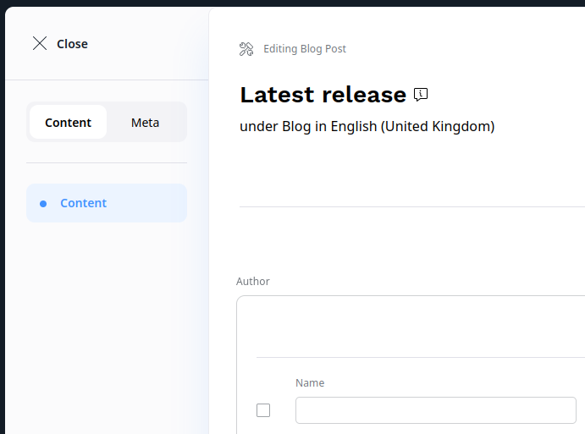Click the tools icon beside Editing Blog Post
The height and width of the screenshot is (434, 585).
(246, 49)
